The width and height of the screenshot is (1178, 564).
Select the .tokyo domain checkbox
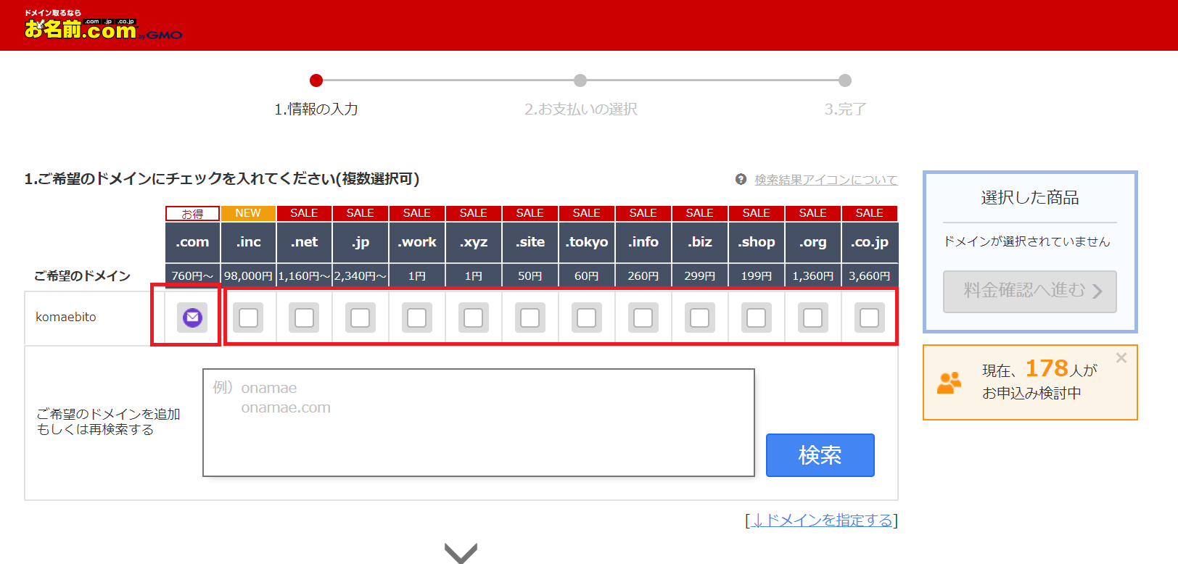pyautogui.click(x=587, y=318)
